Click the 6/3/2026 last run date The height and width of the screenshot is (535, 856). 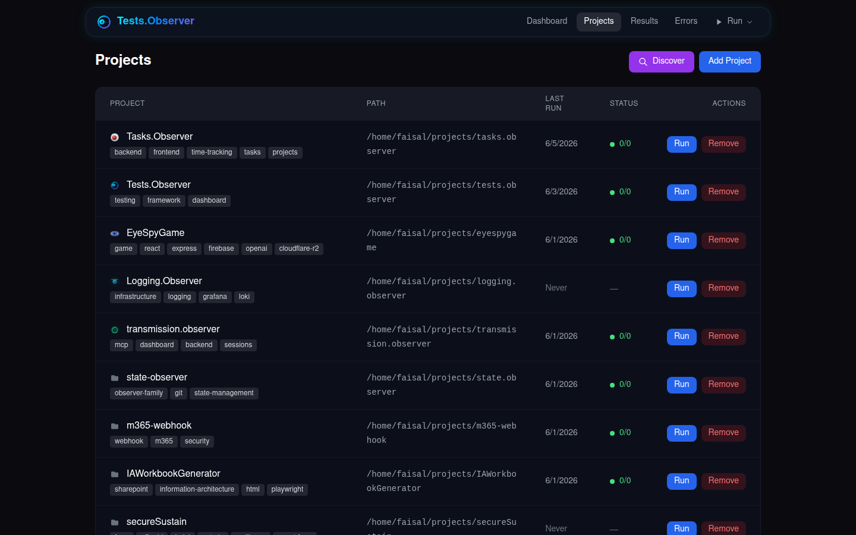(561, 192)
